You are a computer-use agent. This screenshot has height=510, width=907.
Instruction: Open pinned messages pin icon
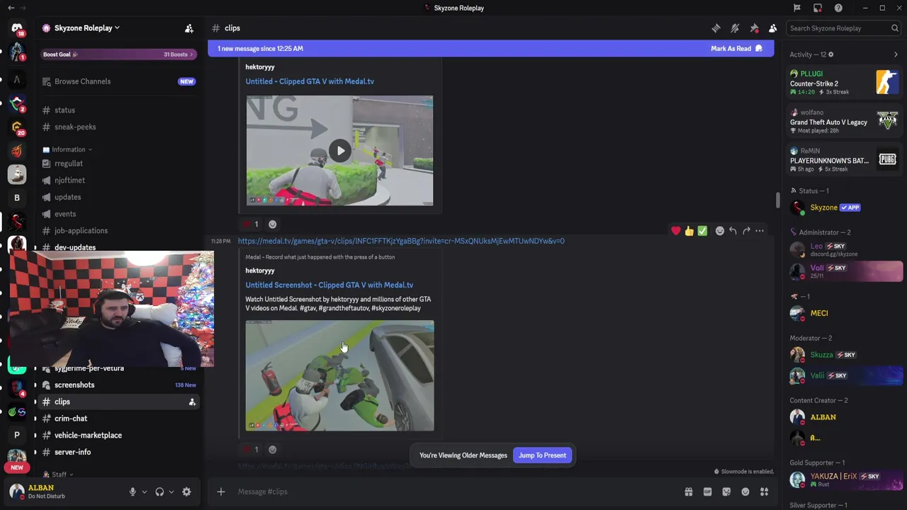[x=754, y=28]
